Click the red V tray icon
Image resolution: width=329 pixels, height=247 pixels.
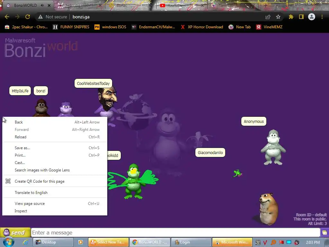(x=265, y=242)
